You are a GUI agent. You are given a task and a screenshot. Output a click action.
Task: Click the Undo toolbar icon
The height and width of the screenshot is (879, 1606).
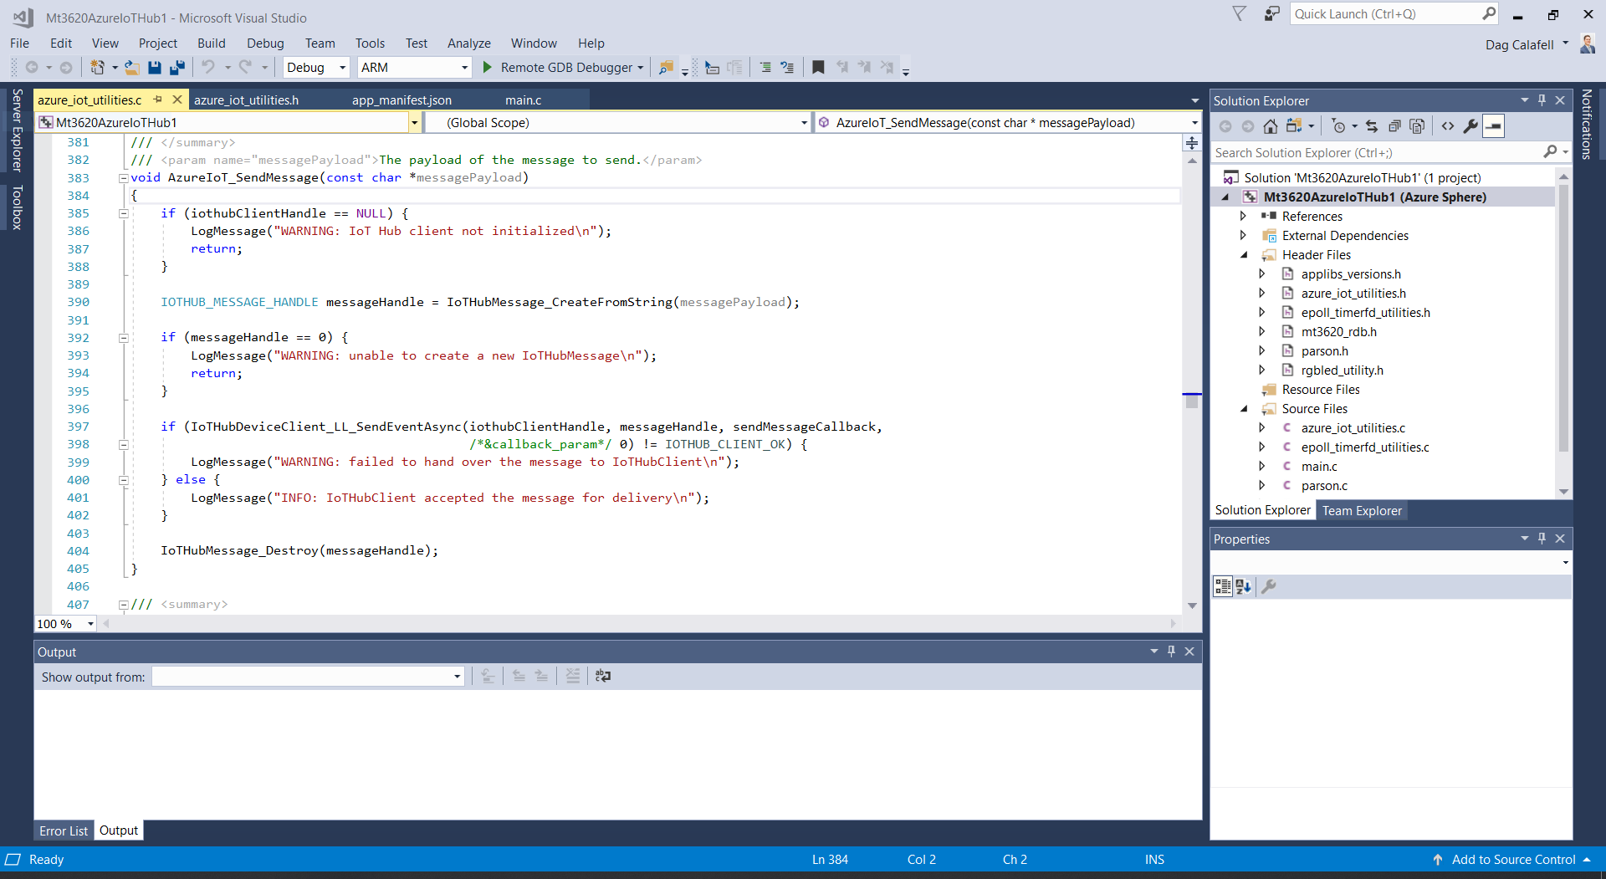coord(209,68)
